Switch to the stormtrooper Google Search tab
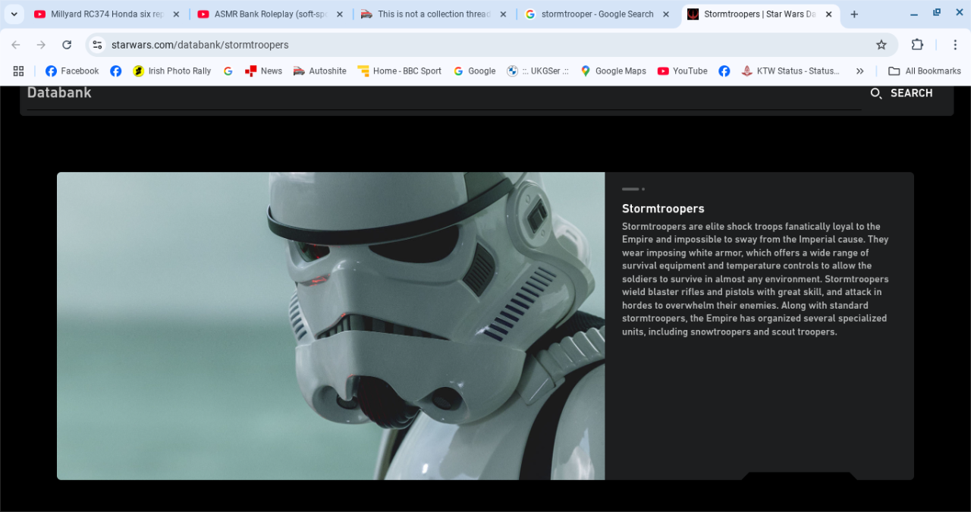This screenshot has height=512, width=971. (x=596, y=14)
